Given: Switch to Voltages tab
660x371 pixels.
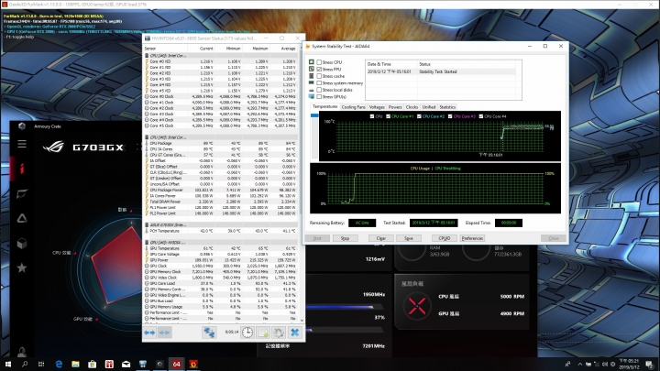Looking at the screenshot, I should tap(377, 107).
